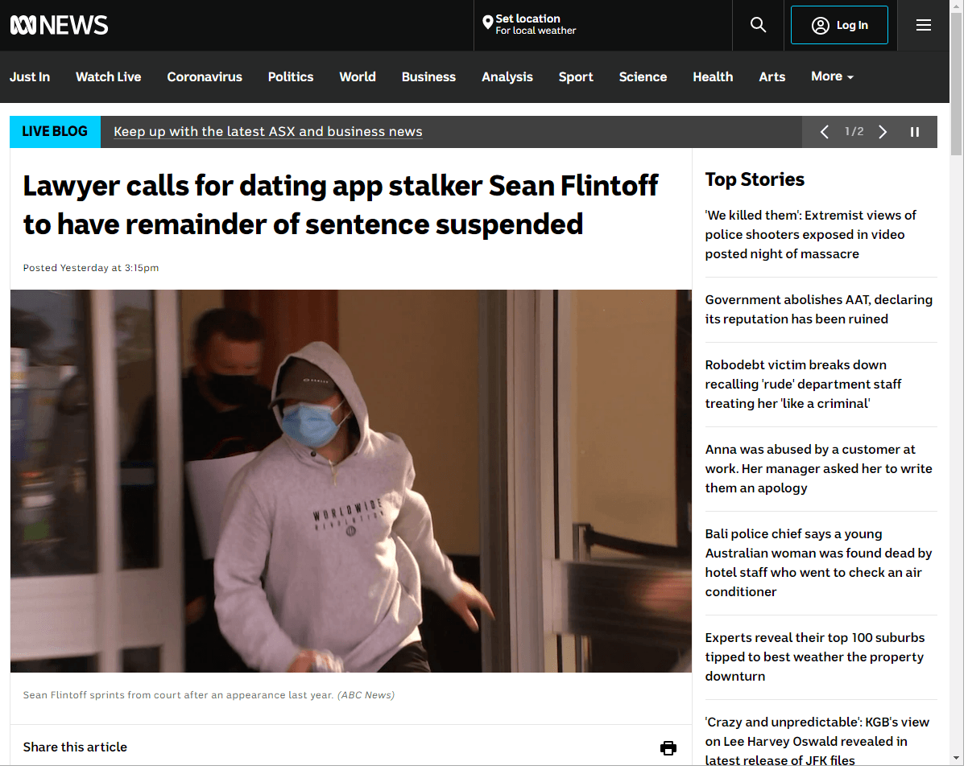
Task: Open the Coronavirus section
Action: tap(205, 77)
